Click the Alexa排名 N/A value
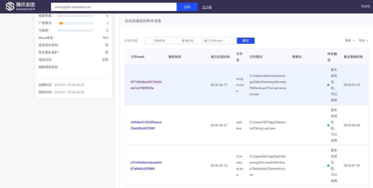 pos(105,38)
